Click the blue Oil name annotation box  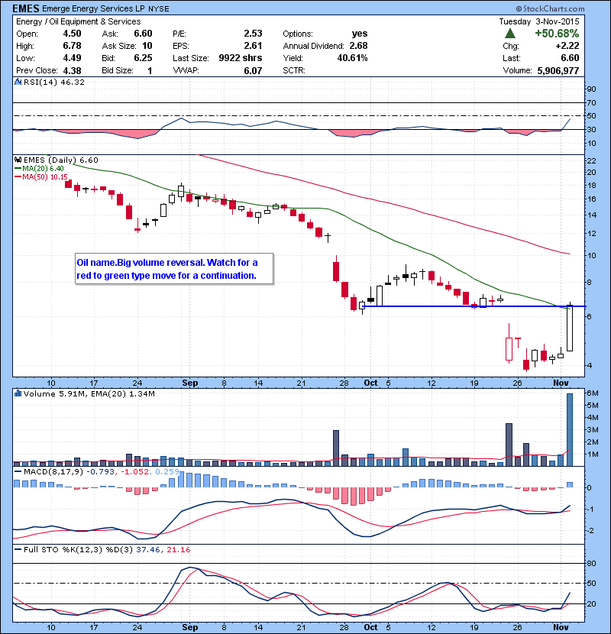click(174, 269)
